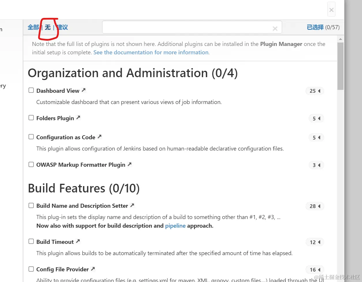Viewport: 362px width, 282px height.
Task: Open Configuration as Code link icon
Action: [x=100, y=137]
